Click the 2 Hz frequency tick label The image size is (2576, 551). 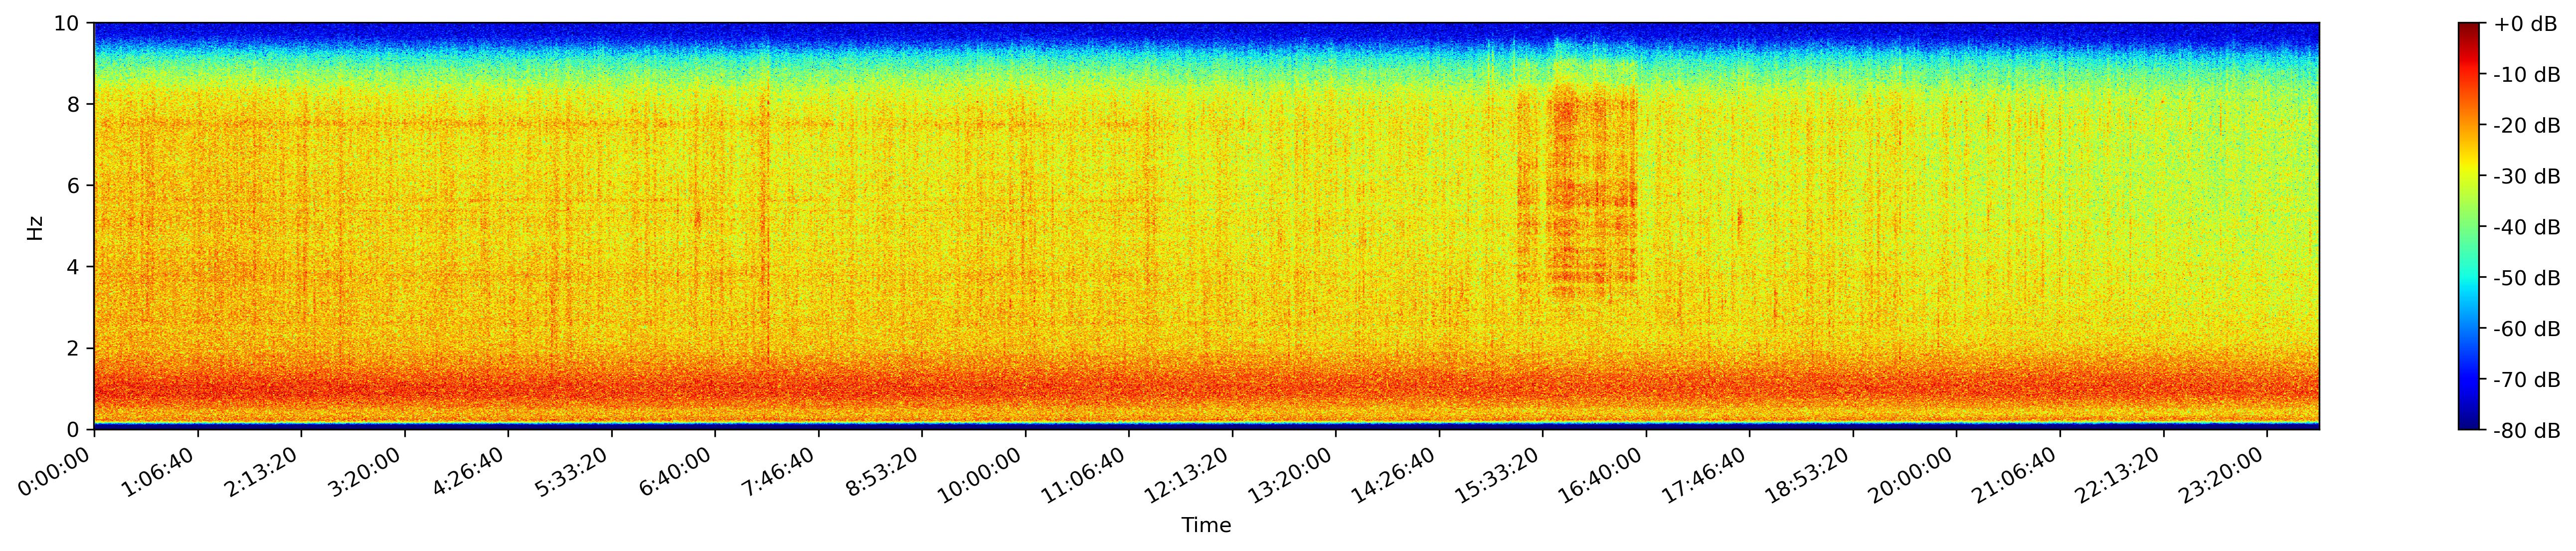click(74, 348)
